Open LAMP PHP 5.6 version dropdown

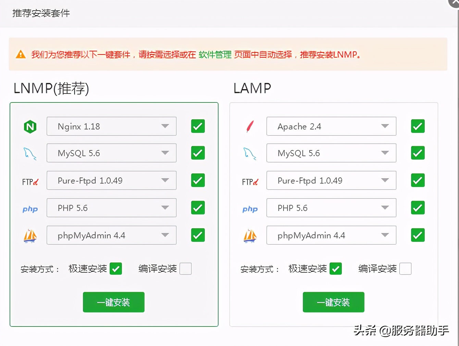click(332, 208)
